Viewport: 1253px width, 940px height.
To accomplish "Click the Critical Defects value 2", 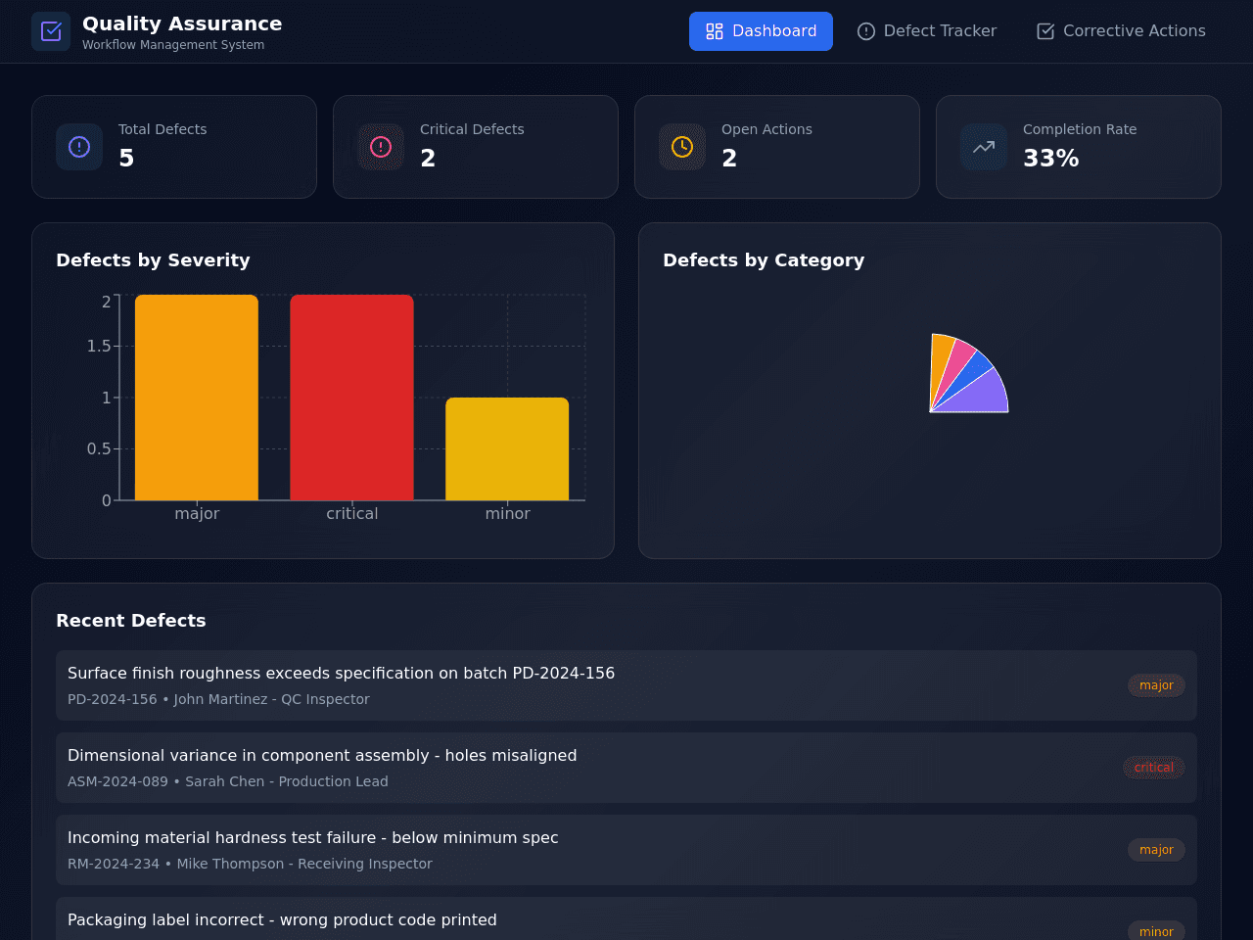I will click(x=428, y=158).
